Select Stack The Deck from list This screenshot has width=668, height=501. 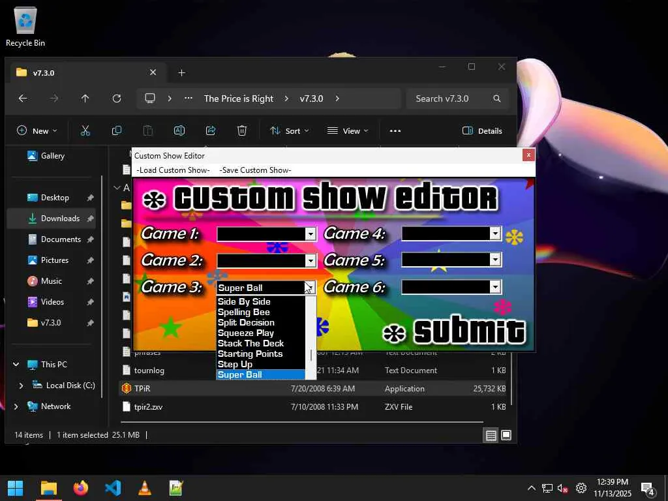pyautogui.click(x=261, y=343)
